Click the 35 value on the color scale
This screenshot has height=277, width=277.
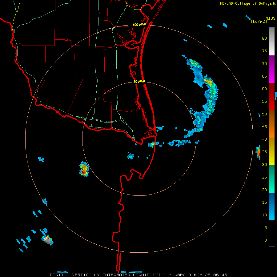(x=264, y=152)
